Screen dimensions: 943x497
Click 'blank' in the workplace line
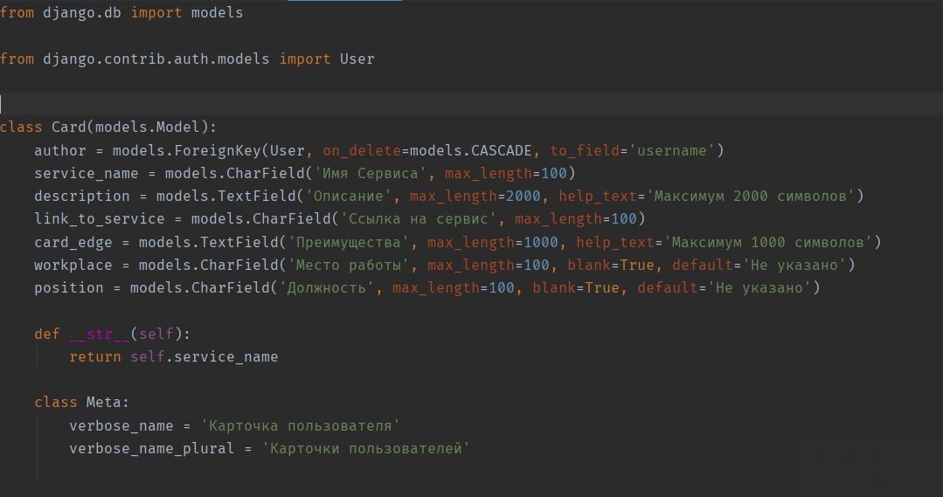pos(589,266)
